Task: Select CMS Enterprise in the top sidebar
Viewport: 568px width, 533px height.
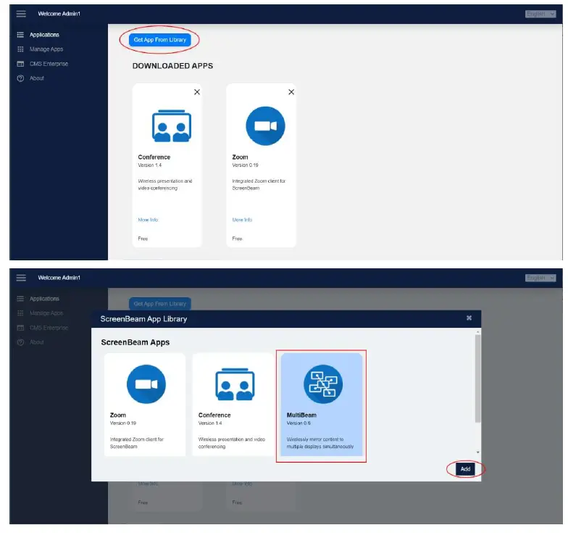Action: coord(49,64)
